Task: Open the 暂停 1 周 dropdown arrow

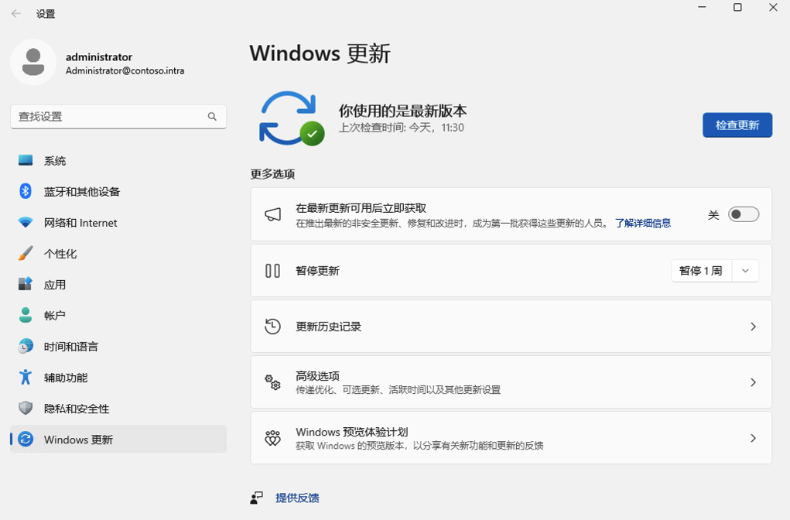Action: coord(745,270)
